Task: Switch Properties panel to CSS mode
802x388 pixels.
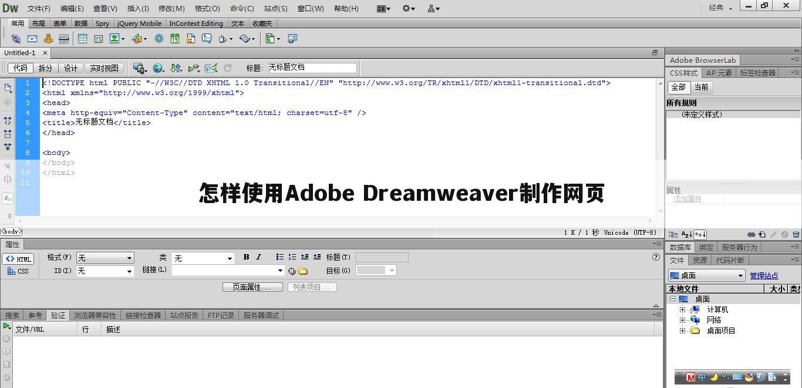Action: pyautogui.click(x=21, y=271)
